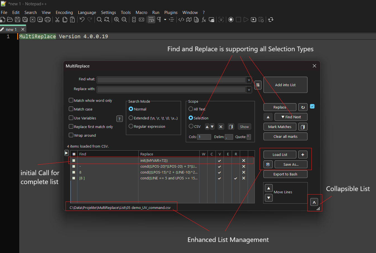This screenshot has height=253, width=376.
Task: Click the Undo toolbar icon
Action: click(x=82, y=20)
